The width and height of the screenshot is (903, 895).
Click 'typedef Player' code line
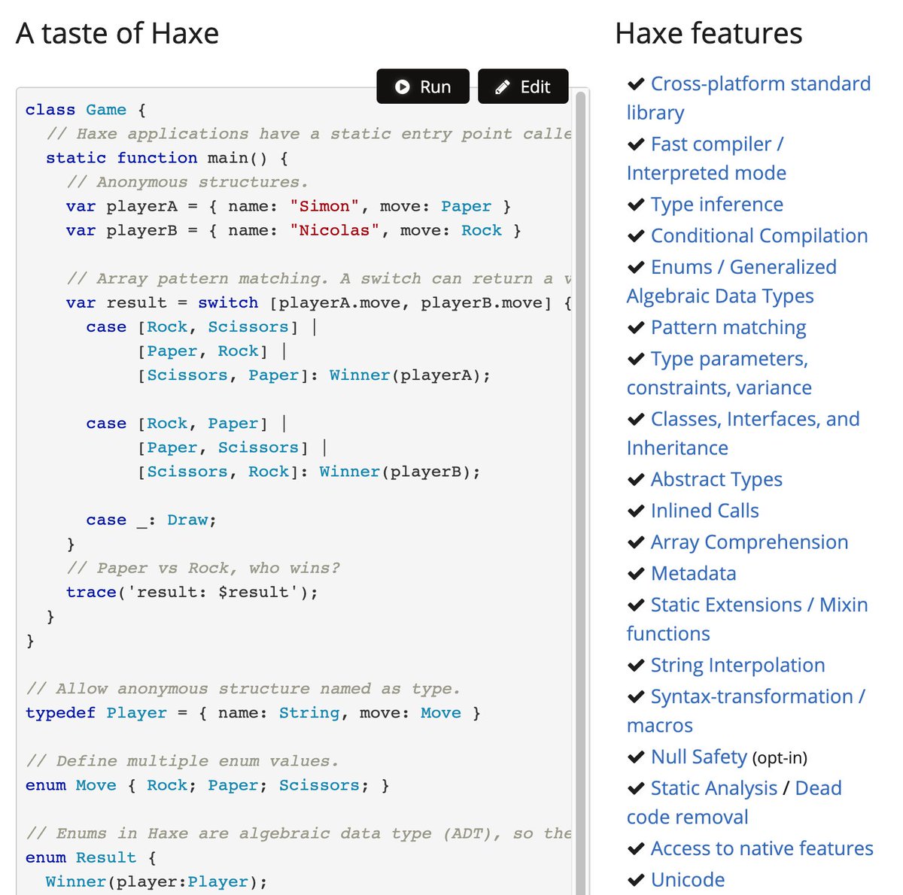pyautogui.click(x=253, y=712)
